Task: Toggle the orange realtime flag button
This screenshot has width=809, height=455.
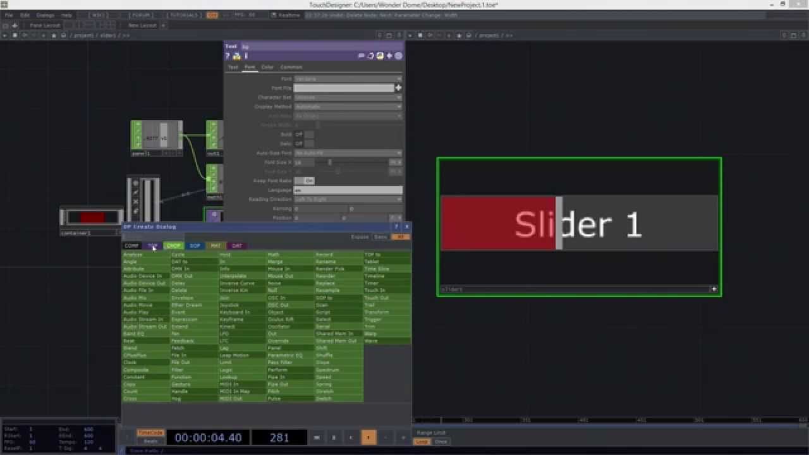Action: pyautogui.click(x=212, y=15)
